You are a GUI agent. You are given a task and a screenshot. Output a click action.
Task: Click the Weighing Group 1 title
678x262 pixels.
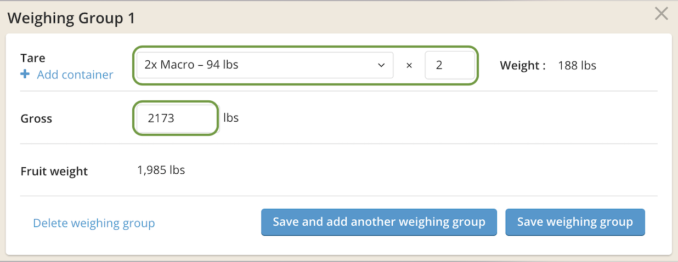coord(71,18)
